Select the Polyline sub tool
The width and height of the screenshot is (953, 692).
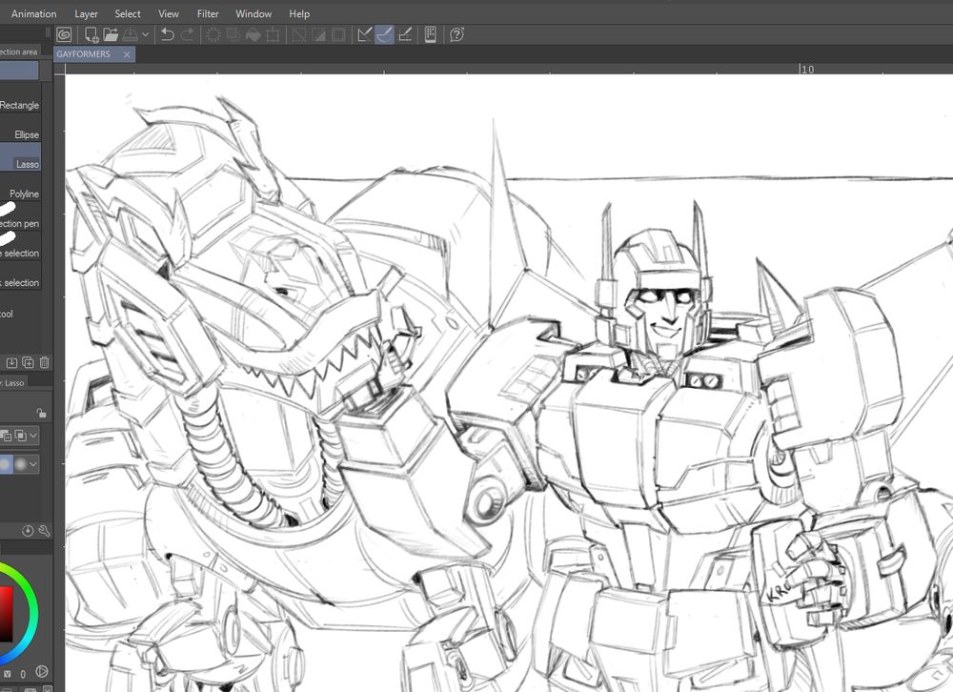[x=24, y=194]
